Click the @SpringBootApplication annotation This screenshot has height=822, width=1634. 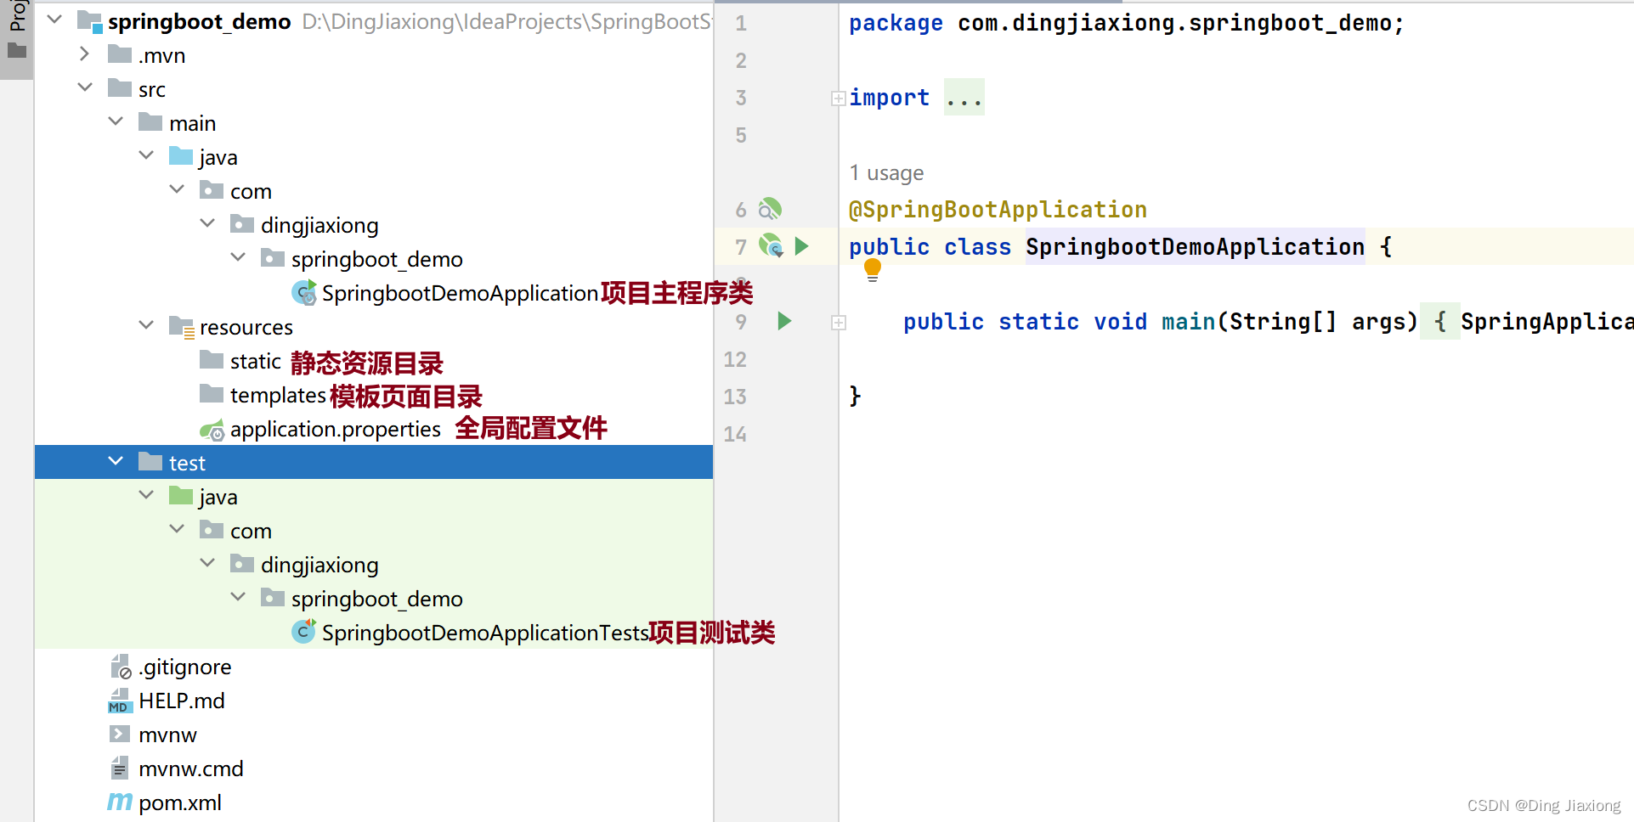tap(998, 209)
